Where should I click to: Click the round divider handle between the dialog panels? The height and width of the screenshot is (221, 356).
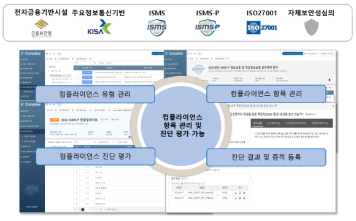click(250, 182)
